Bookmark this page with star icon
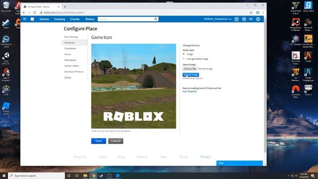This screenshot has width=318, height=179. [x=251, y=12]
